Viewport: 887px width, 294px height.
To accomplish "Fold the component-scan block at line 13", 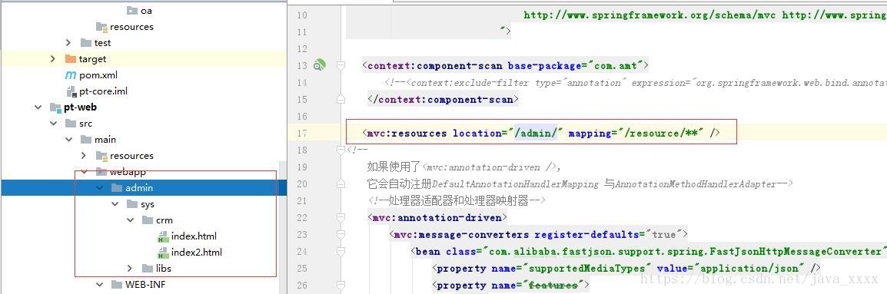I will pyautogui.click(x=341, y=65).
